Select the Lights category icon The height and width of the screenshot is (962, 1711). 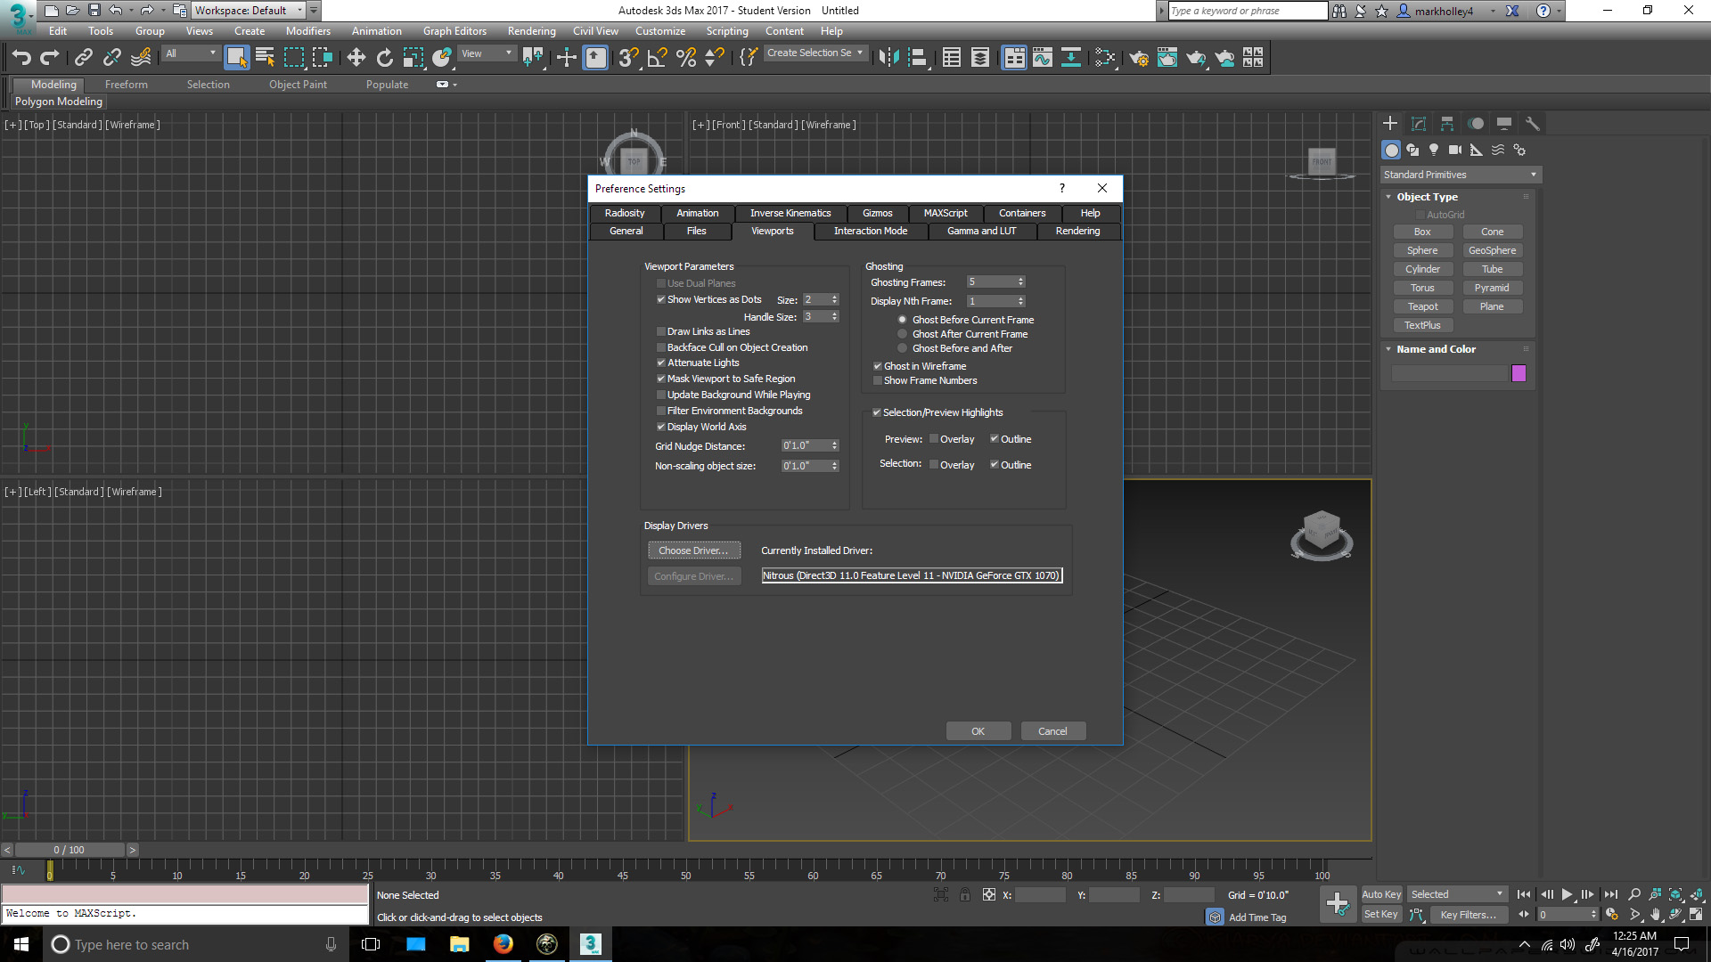pyautogui.click(x=1434, y=150)
